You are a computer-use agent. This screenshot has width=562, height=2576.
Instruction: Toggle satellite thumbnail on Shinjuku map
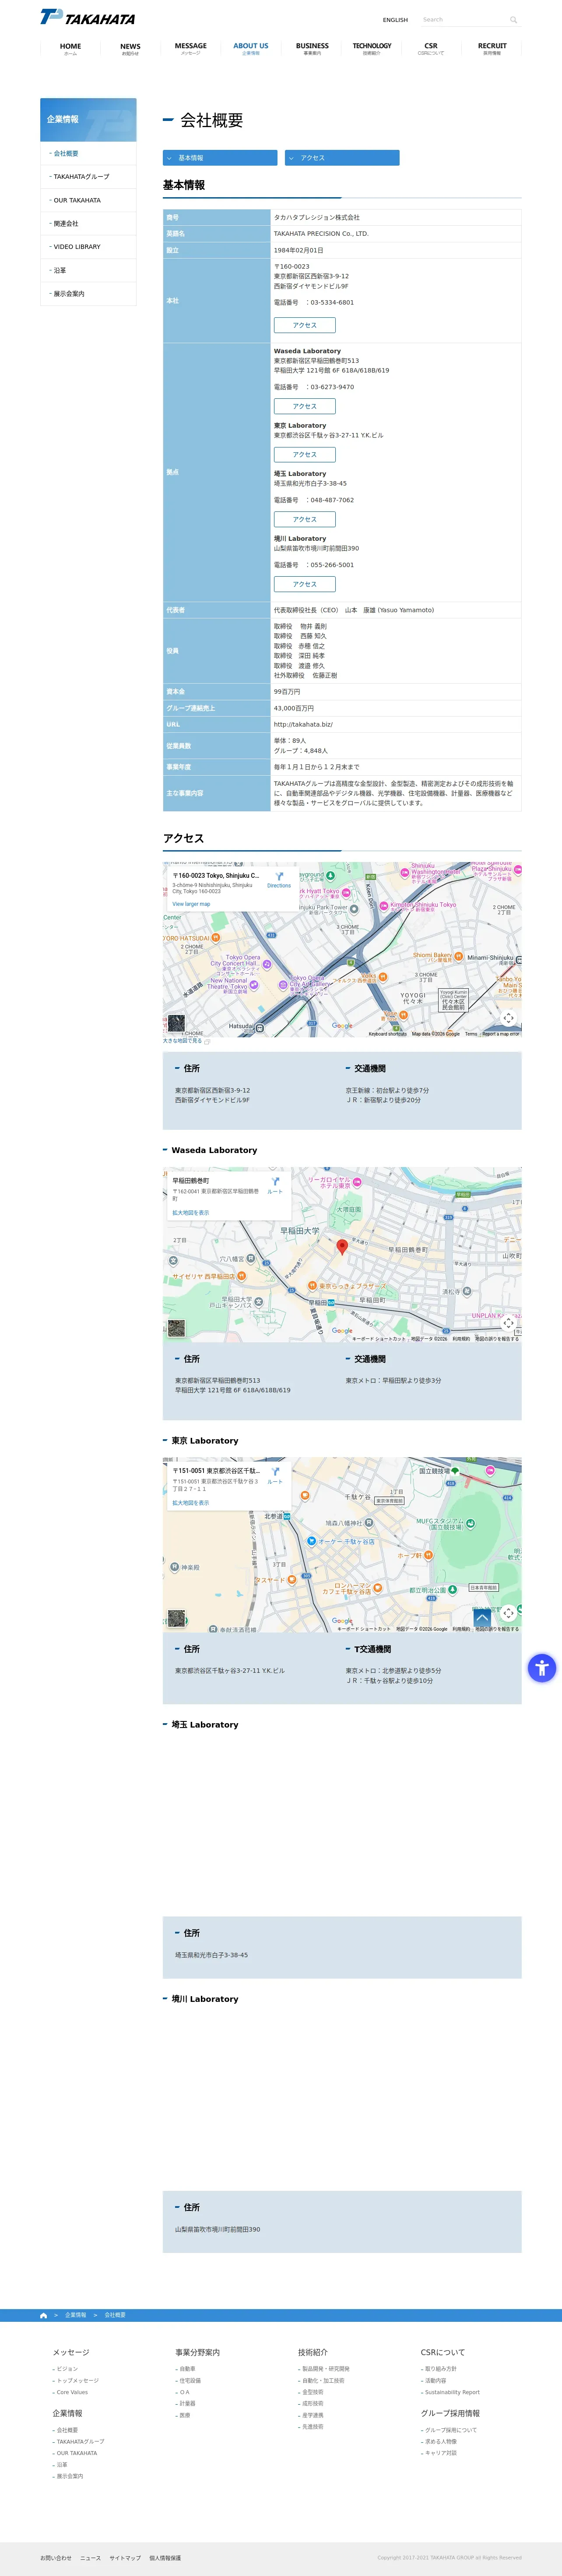point(177,1023)
